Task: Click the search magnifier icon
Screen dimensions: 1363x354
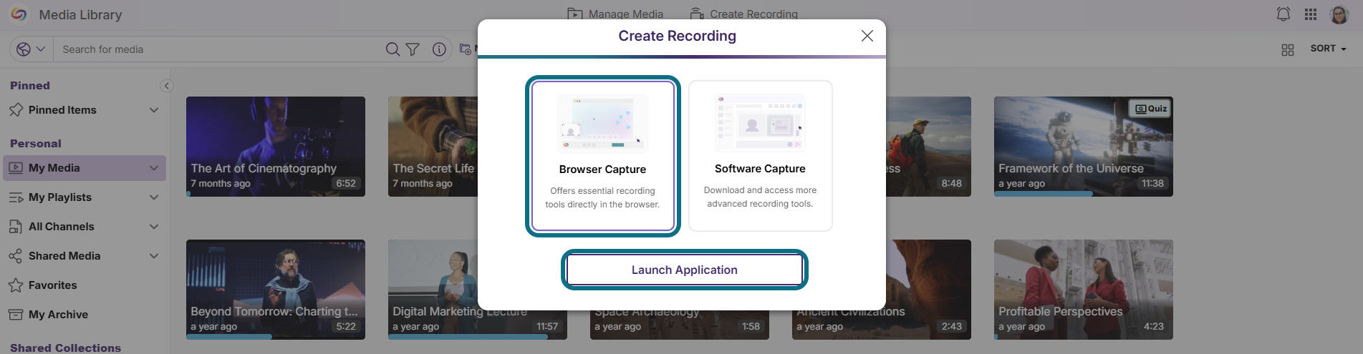Action: [392, 49]
